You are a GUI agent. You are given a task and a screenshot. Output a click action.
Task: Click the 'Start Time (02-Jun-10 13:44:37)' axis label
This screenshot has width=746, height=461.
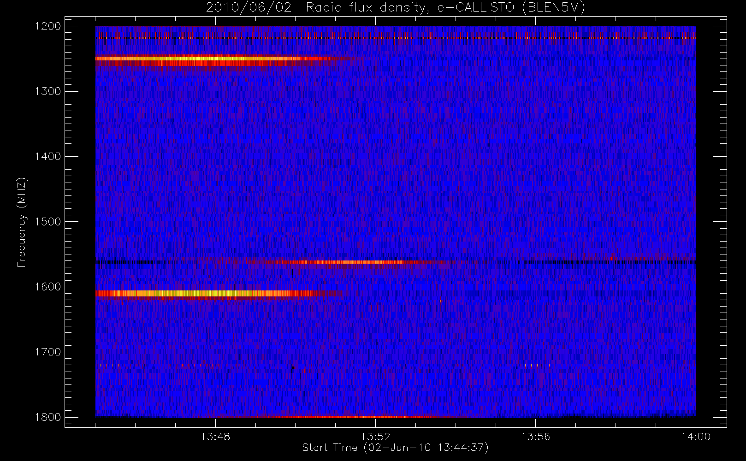[395, 448]
